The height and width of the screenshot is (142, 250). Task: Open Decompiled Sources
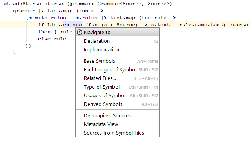click(118, 115)
